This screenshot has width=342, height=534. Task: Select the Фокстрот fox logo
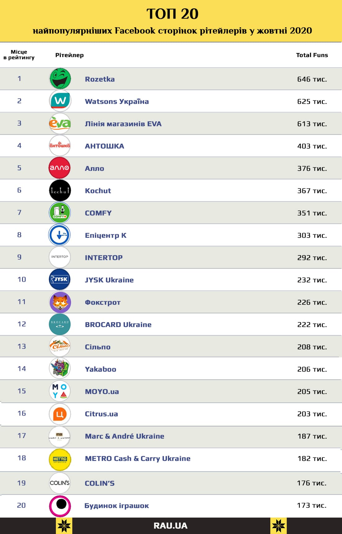[x=60, y=302]
